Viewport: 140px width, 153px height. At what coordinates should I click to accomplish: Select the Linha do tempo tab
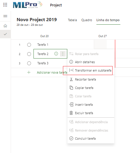108,20
